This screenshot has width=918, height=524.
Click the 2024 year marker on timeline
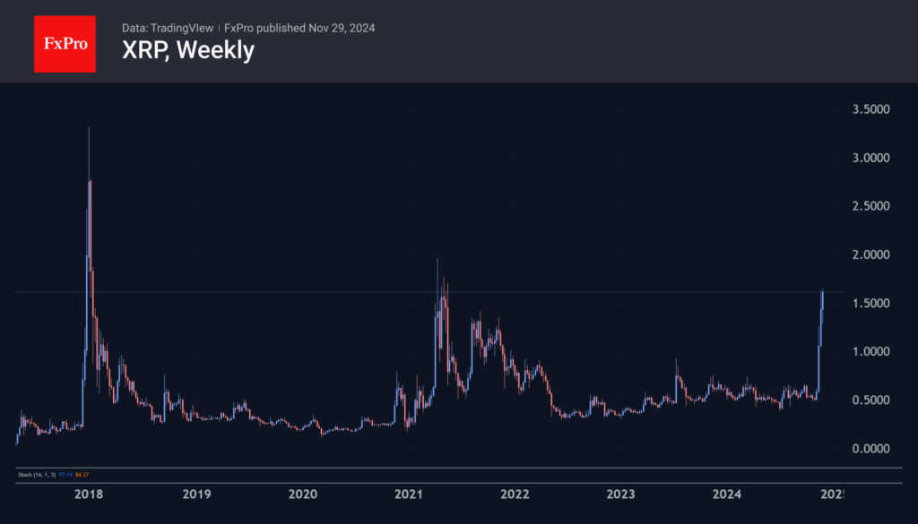pos(727,494)
